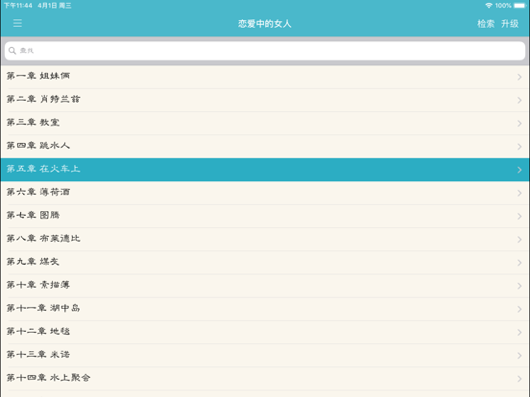Open 第十章 素描簿 chapter
Viewport: 530px width, 397px height.
265,286
